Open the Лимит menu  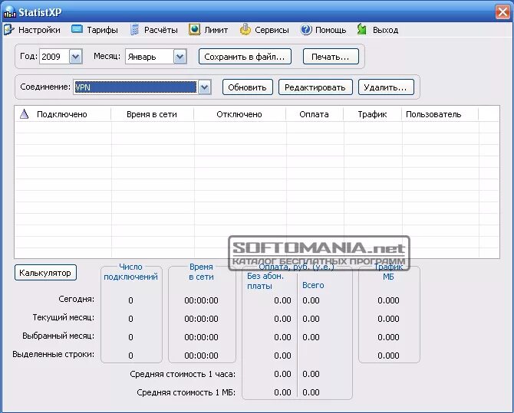(209, 30)
